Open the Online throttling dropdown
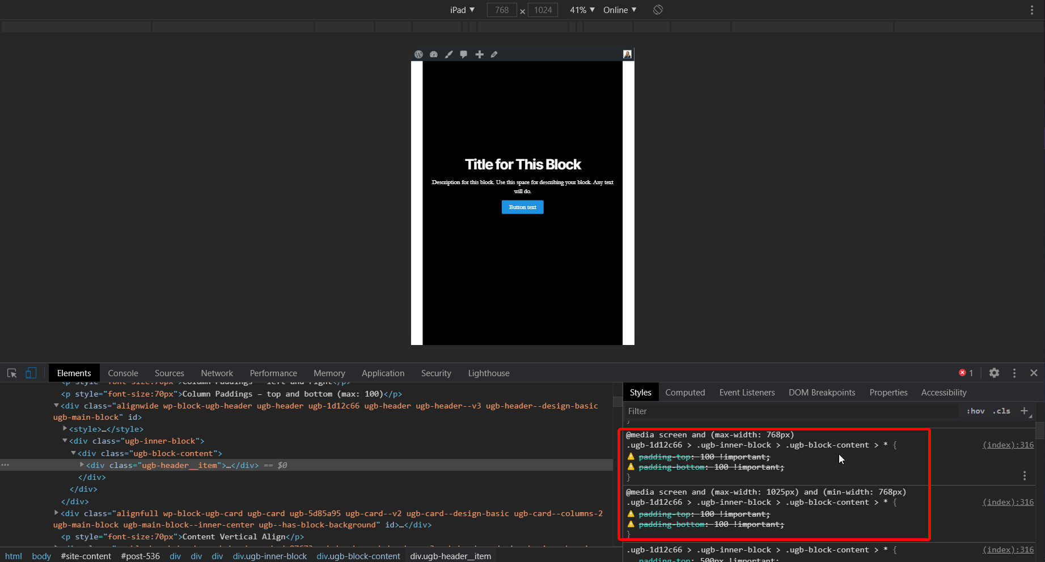This screenshot has height=562, width=1045. click(x=620, y=10)
